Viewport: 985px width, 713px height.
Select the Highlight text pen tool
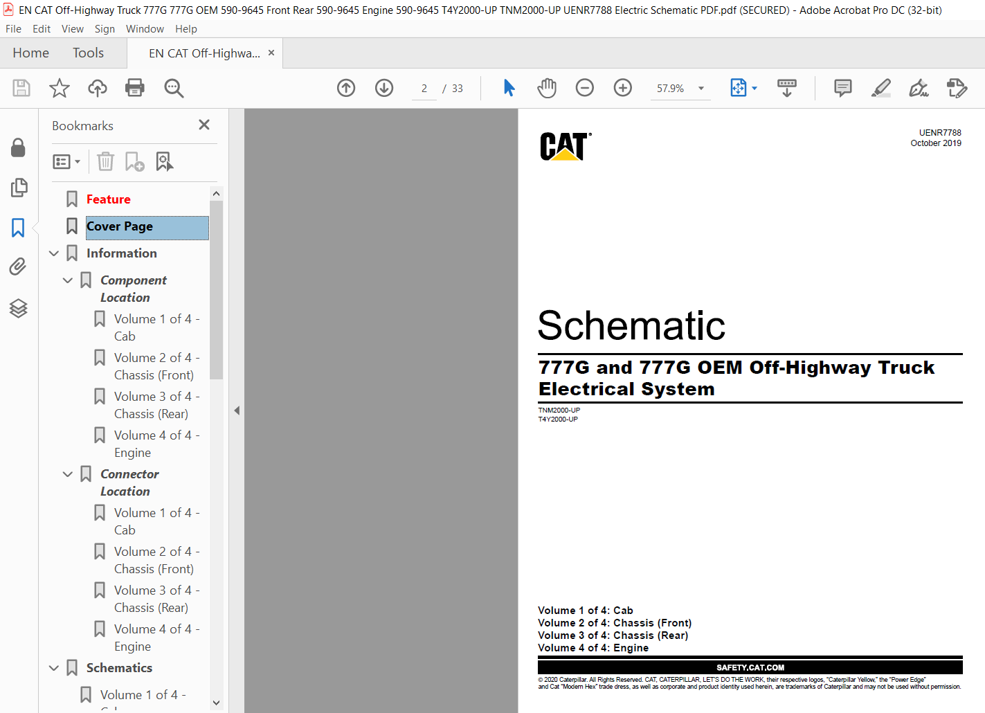tap(881, 88)
